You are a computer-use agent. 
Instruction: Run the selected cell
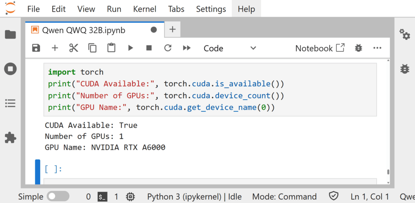(130, 48)
